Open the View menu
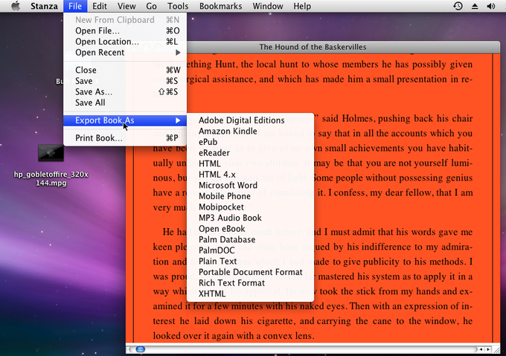This screenshot has width=506, height=356. [x=126, y=6]
